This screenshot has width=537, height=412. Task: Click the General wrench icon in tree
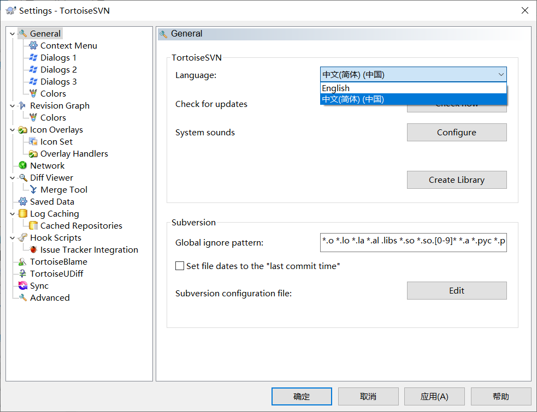point(23,33)
